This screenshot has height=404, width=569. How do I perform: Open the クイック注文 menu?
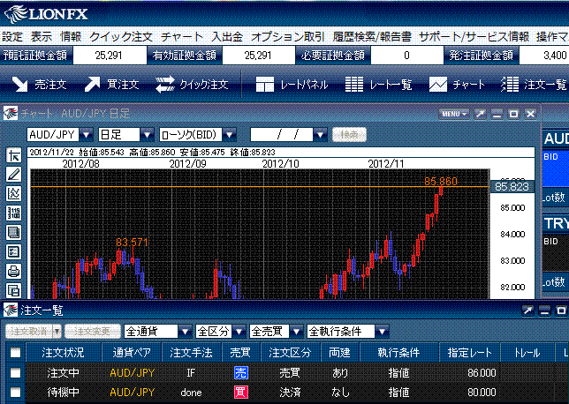(121, 36)
